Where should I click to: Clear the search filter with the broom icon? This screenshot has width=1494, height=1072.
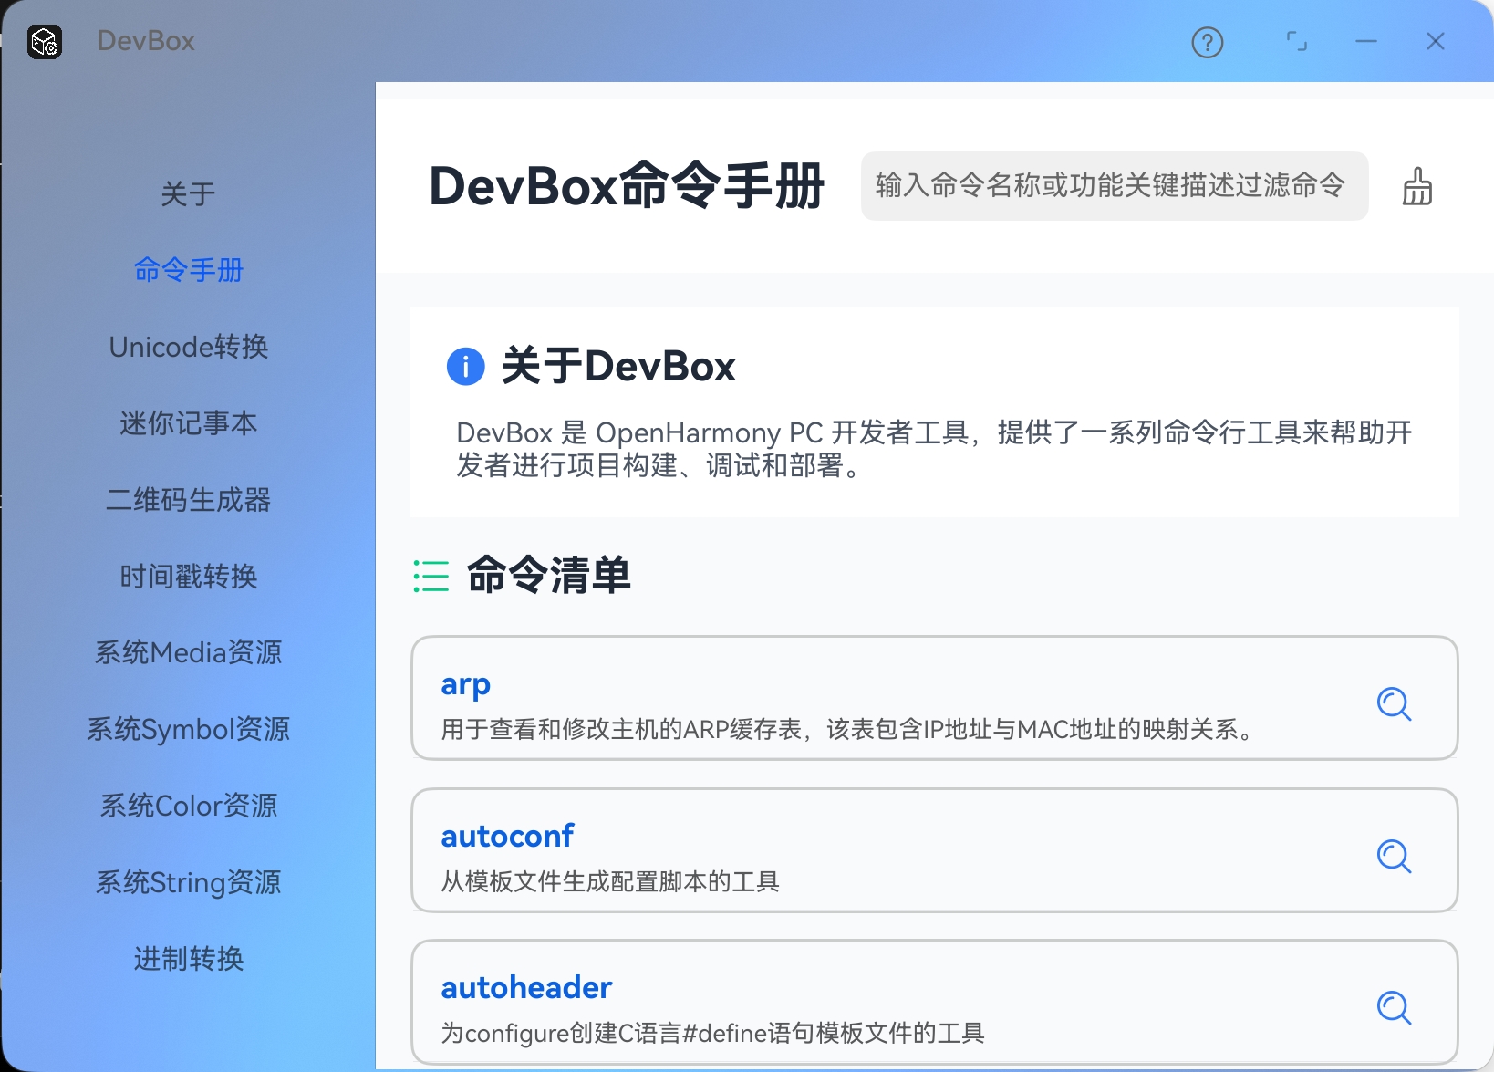1416,187
